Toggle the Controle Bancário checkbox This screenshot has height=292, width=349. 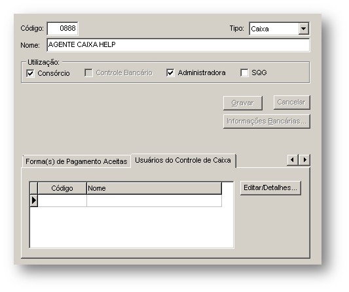(88, 73)
